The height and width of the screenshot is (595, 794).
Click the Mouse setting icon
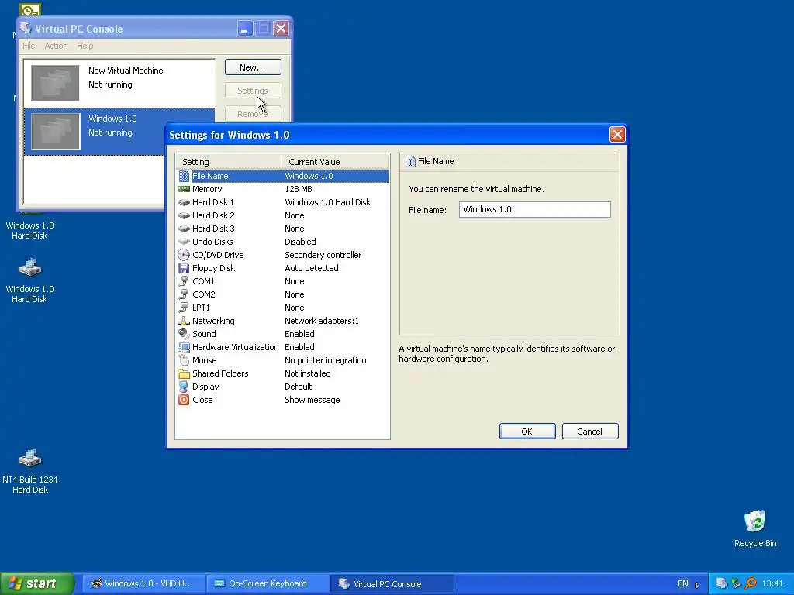pos(184,360)
